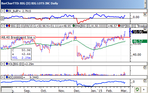Click the VOL[BIG (D)]=2.25m label
Viewport: 148px width, 93px height.
click(x=21, y=64)
